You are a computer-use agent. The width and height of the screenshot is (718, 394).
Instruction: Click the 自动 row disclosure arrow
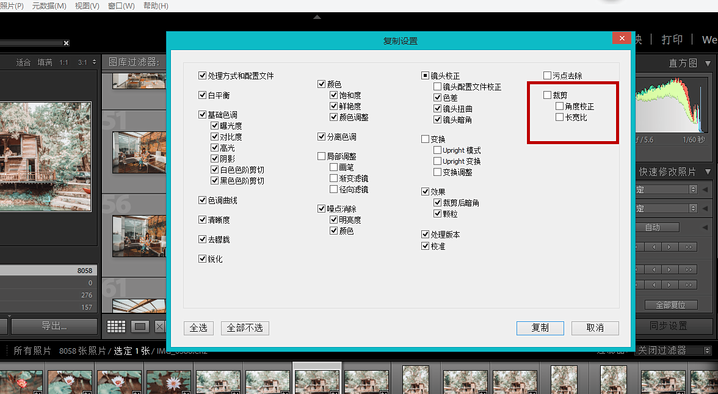coord(706,227)
